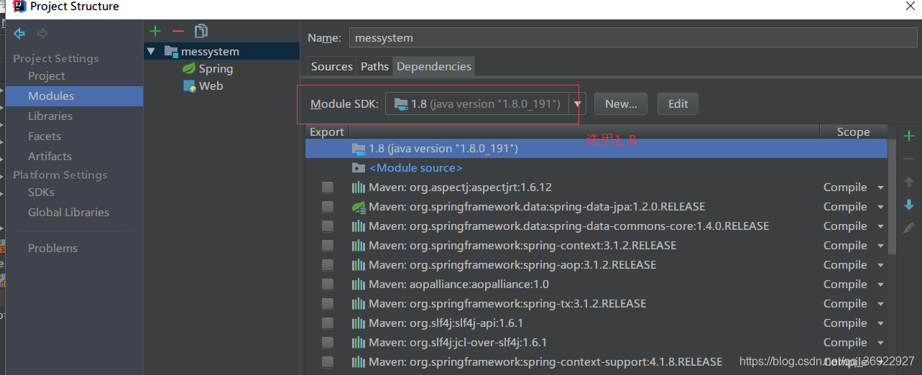The height and width of the screenshot is (375, 922).
Task: Click the New... SDK button
Action: (621, 103)
